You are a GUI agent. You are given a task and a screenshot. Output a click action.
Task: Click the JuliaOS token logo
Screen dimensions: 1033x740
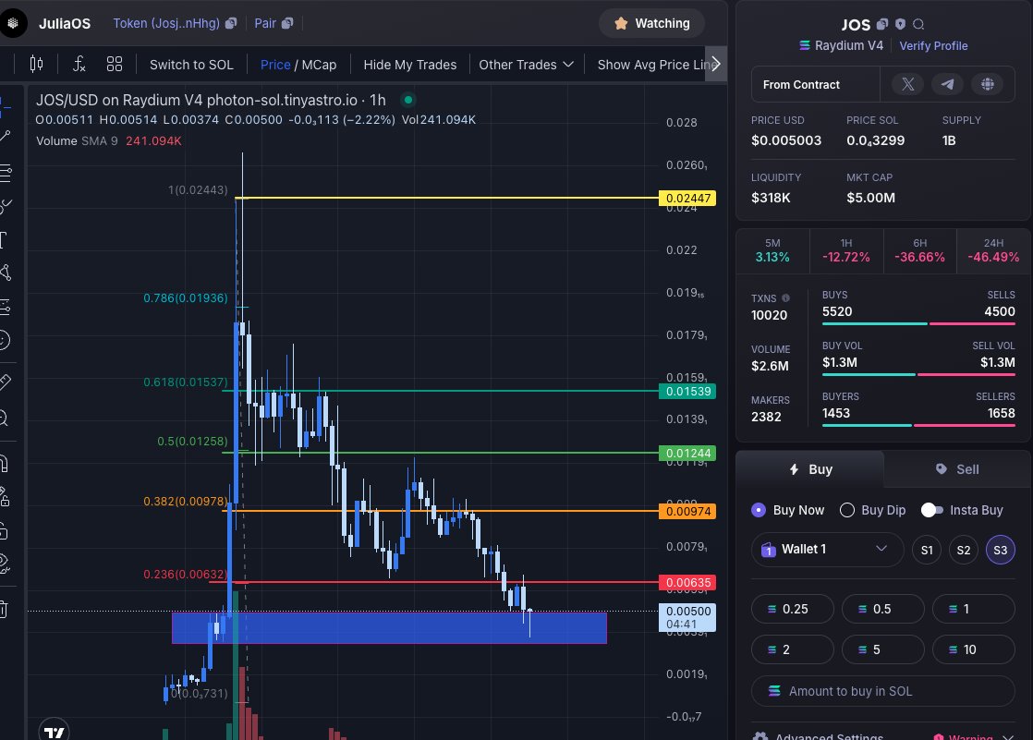click(13, 23)
